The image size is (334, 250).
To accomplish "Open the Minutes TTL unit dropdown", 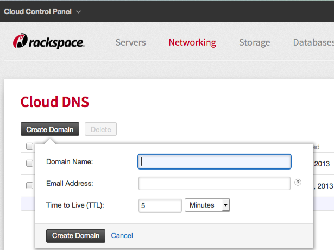I will click(207, 205).
